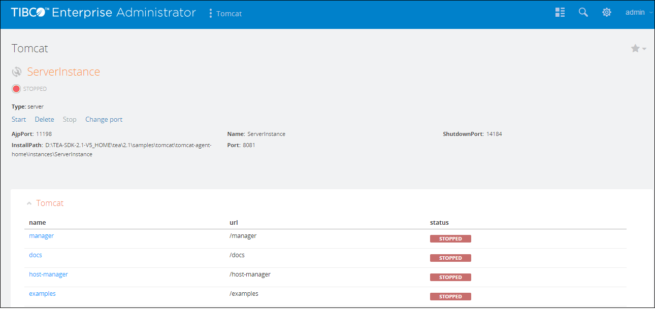
Task: Collapse the Tomcat section chevron
Action: pos(29,203)
